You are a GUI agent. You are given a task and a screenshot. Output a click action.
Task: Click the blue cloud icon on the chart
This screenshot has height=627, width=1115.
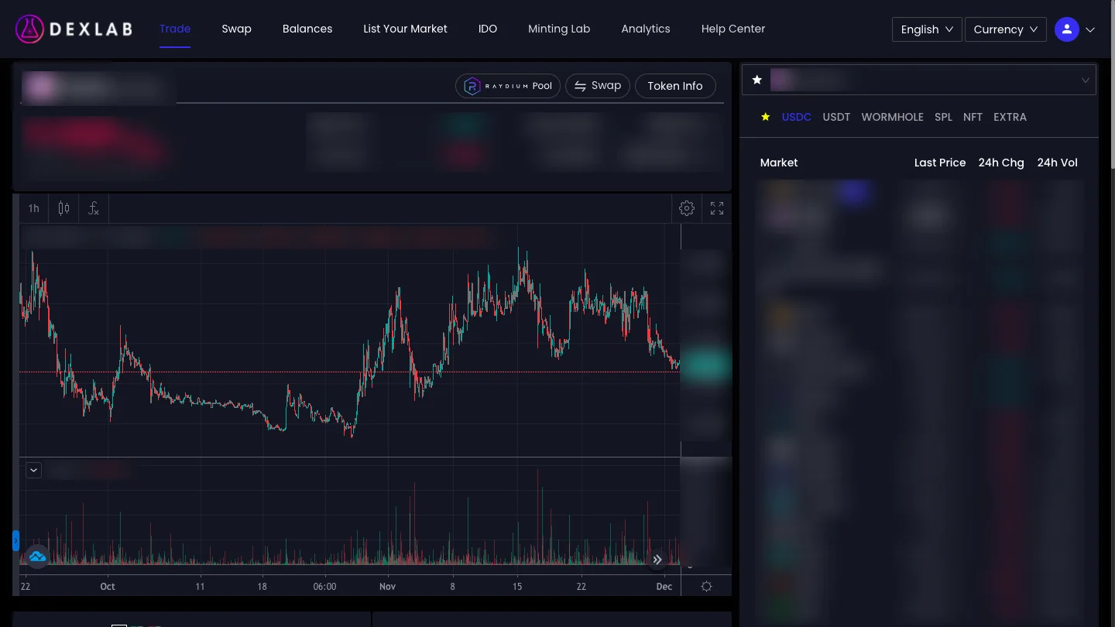[x=37, y=557]
